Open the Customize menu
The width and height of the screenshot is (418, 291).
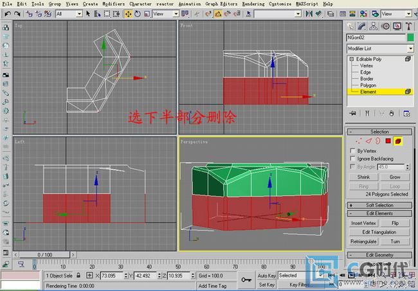(280, 4)
